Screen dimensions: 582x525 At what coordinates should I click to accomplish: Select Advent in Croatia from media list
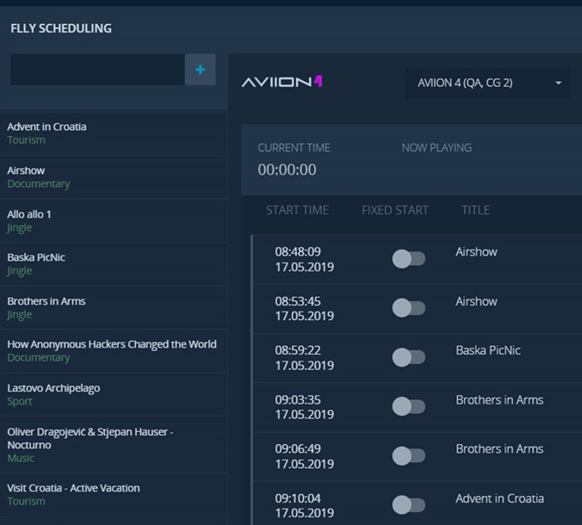47,133
